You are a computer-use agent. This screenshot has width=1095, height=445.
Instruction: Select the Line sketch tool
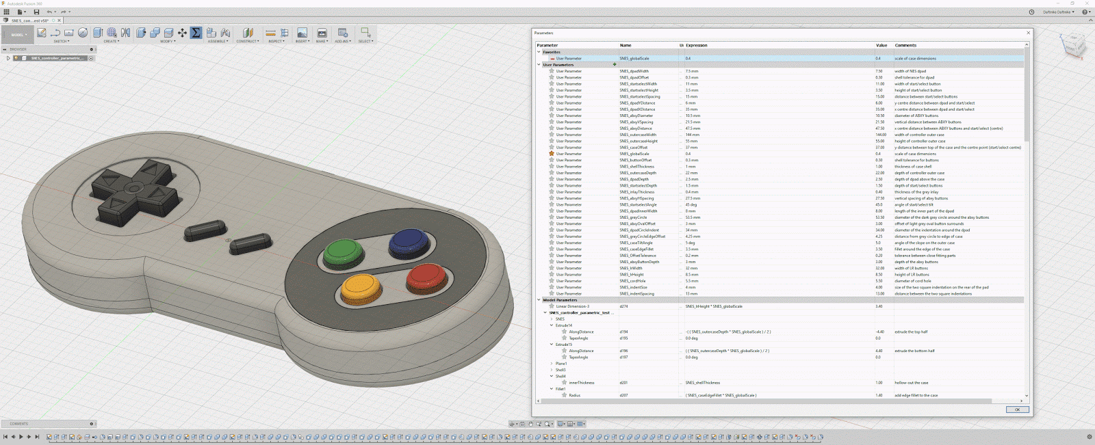click(x=55, y=33)
